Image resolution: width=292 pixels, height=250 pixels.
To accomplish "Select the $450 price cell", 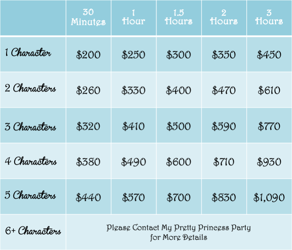I will click(x=269, y=55).
